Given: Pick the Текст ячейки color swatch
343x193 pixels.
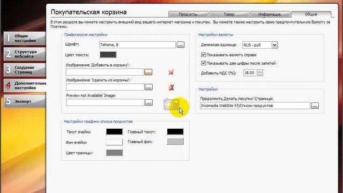Looking at the screenshot, I should [114, 131].
